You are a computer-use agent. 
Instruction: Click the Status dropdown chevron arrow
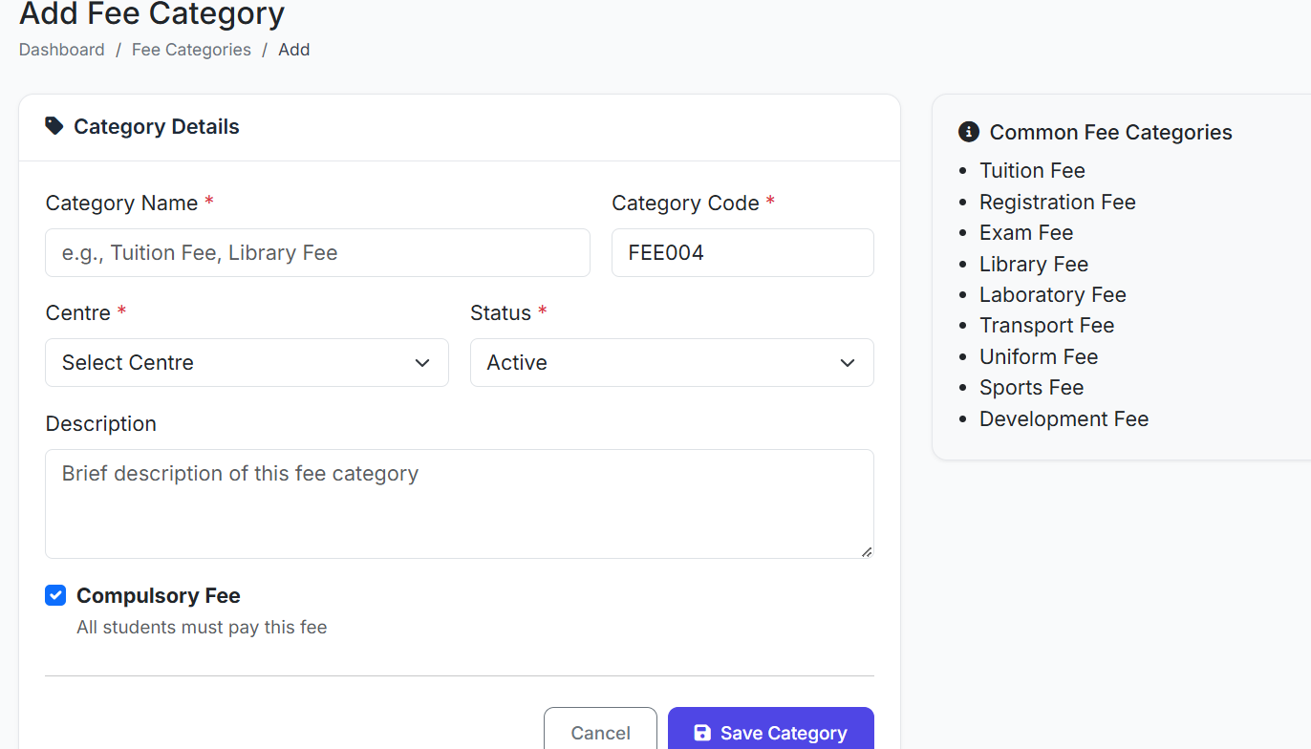847,363
